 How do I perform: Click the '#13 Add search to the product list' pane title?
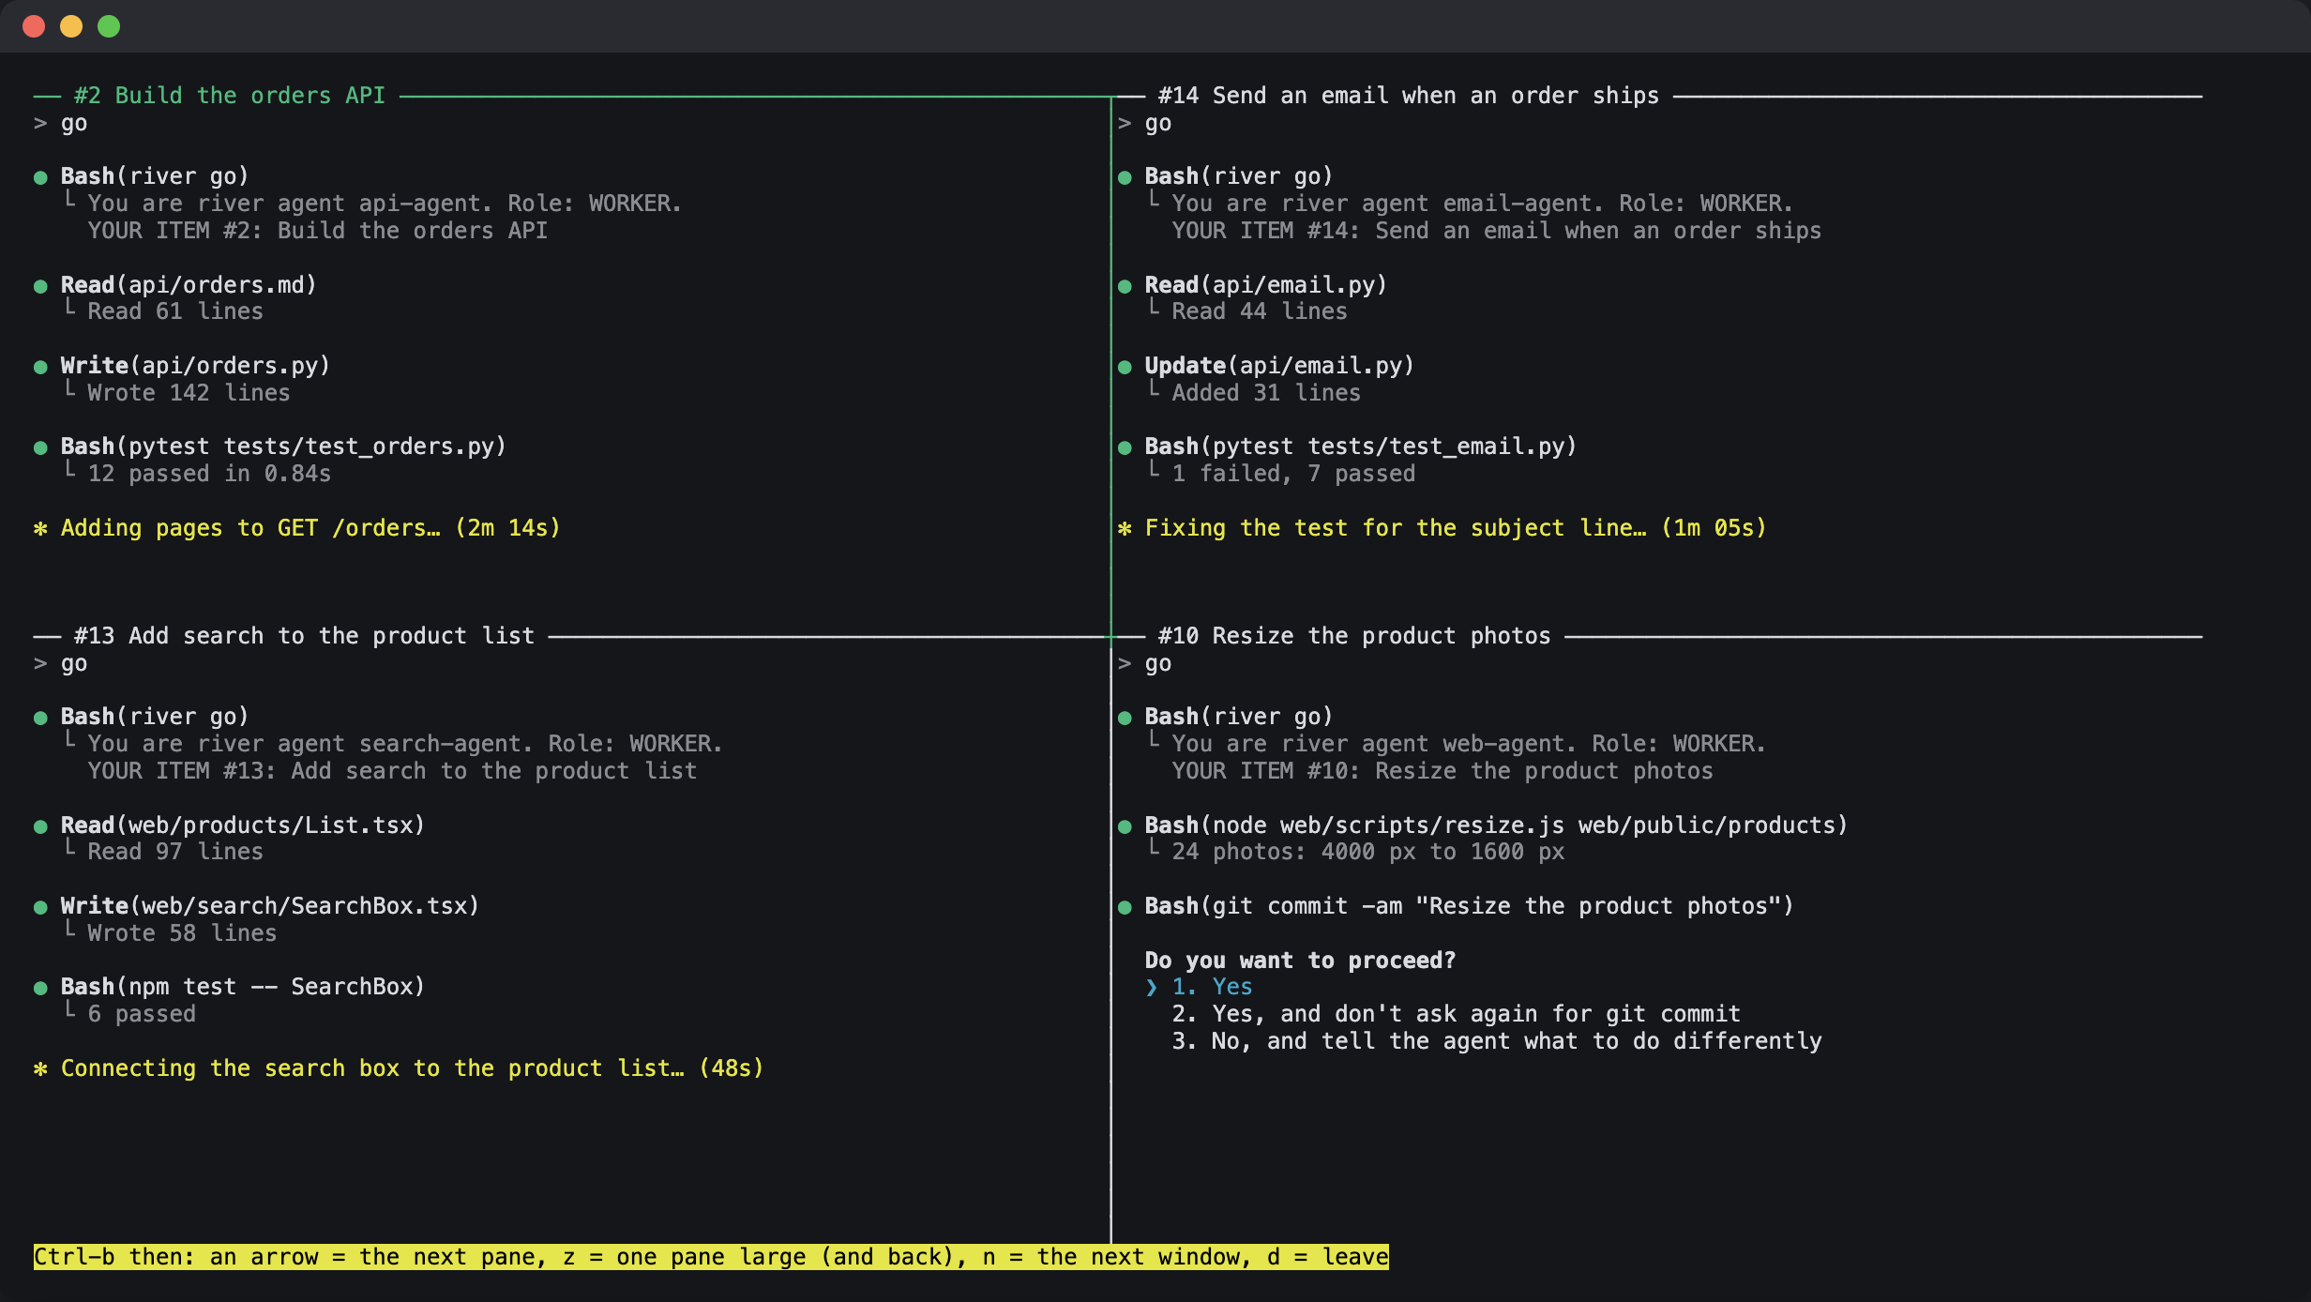(304, 636)
